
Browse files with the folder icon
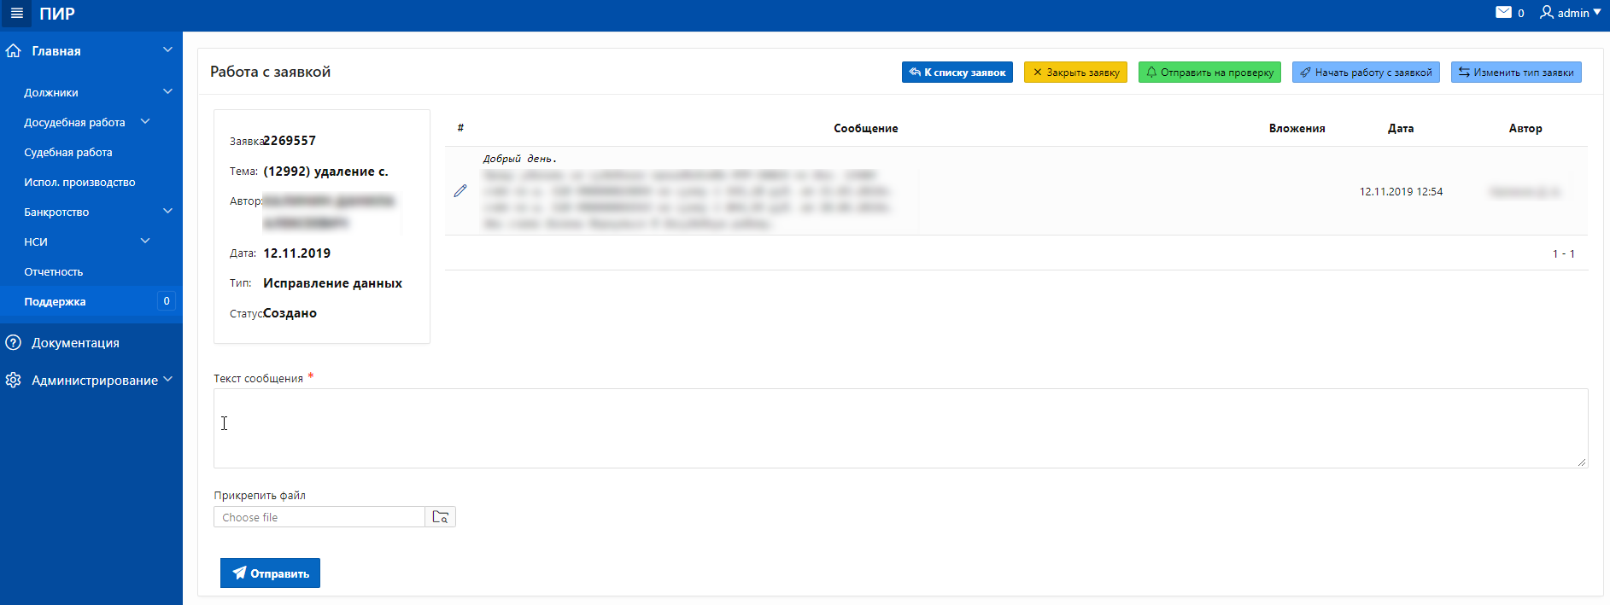pyautogui.click(x=441, y=517)
